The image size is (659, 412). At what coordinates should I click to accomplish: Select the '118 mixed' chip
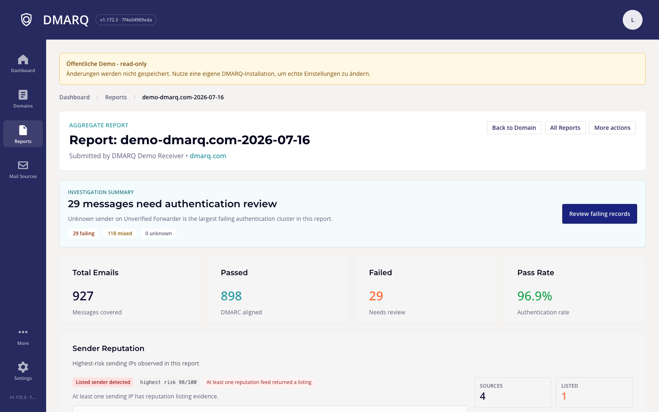click(120, 234)
